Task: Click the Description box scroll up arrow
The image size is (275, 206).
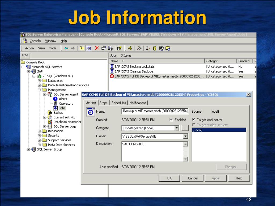Action: point(185,144)
